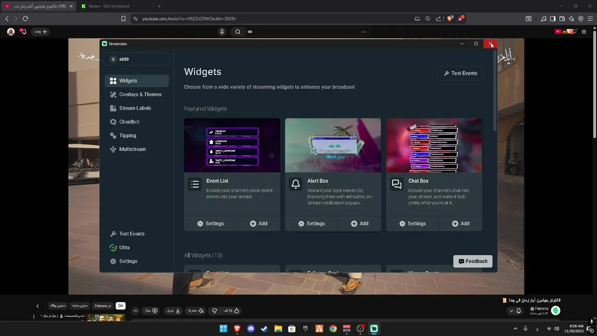Image resolution: width=597 pixels, height=336 pixels.
Task: Click YouTube share arrow button
Action: click(x=195, y=311)
